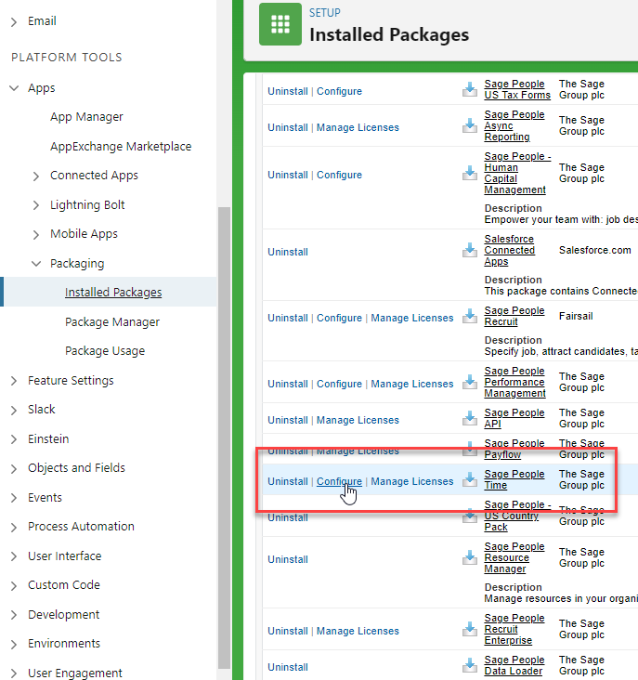Select AppExchange Marketplace in sidebar
Viewport: 638px width, 680px height.
coord(121,147)
